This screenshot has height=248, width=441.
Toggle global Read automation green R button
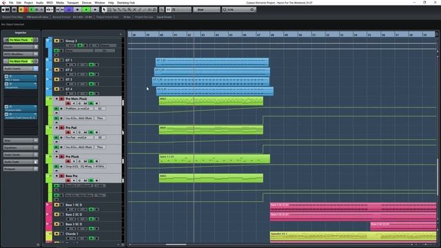coord(32,10)
